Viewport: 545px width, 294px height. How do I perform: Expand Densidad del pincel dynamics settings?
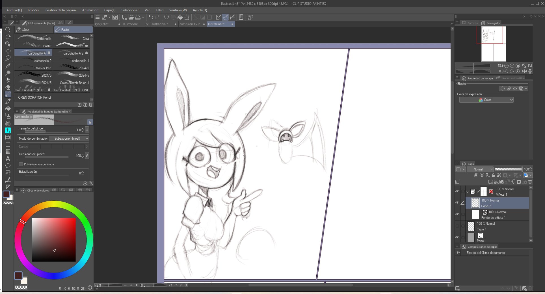tap(87, 155)
